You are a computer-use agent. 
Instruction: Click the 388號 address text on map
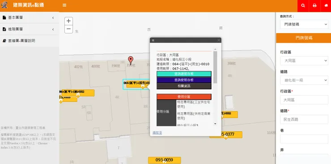(231, 63)
